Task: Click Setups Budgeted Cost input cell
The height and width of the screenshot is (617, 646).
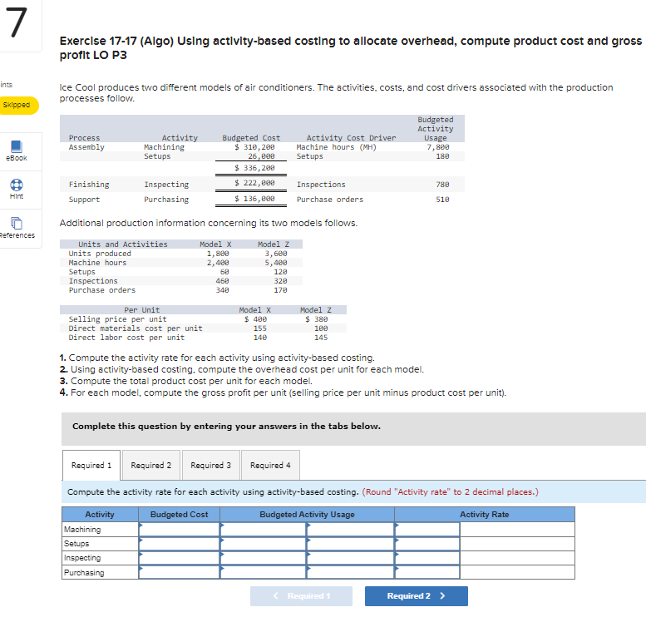Action: click(180, 544)
